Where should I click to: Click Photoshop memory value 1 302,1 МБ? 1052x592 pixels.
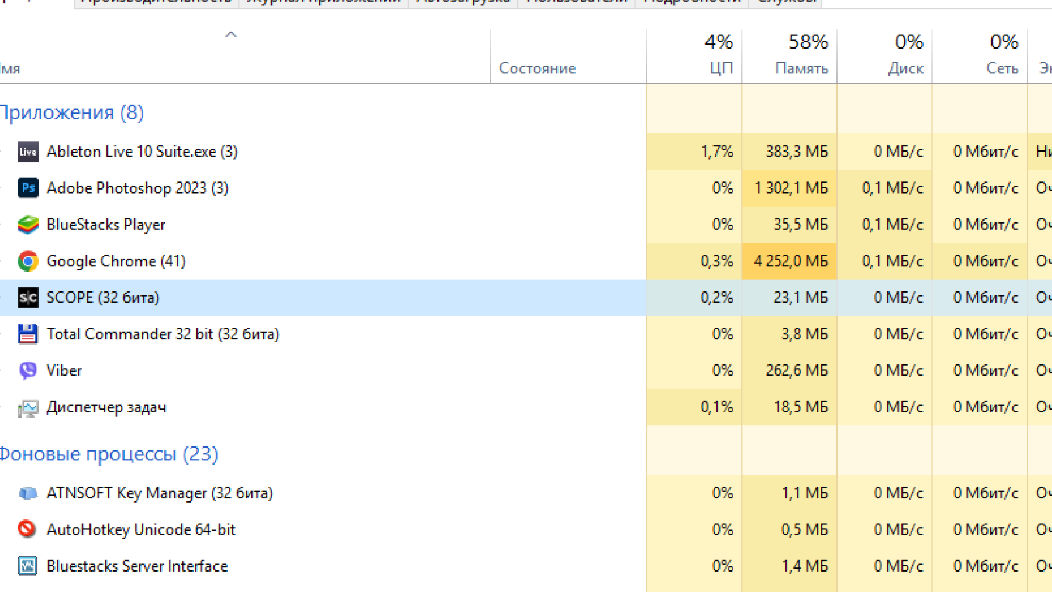791,188
